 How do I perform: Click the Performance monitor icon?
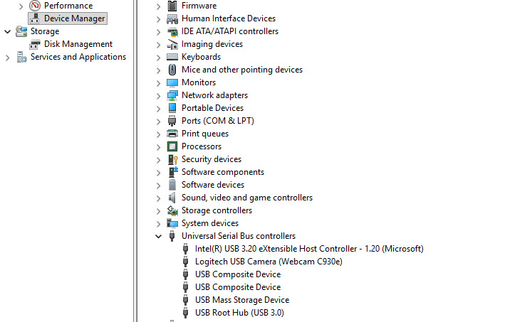click(35, 6)
